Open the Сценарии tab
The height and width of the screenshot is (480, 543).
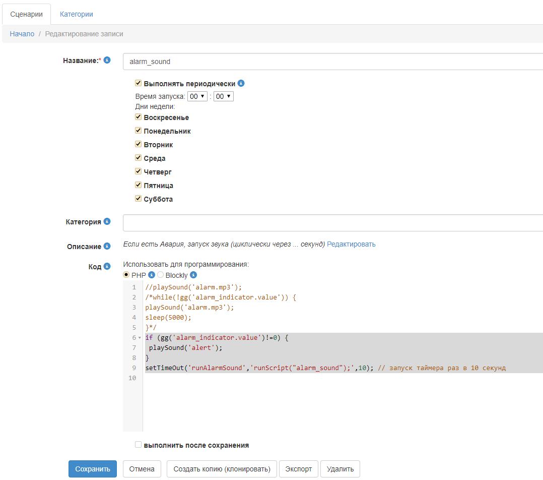pyautogui.click(x=26, y=14)
